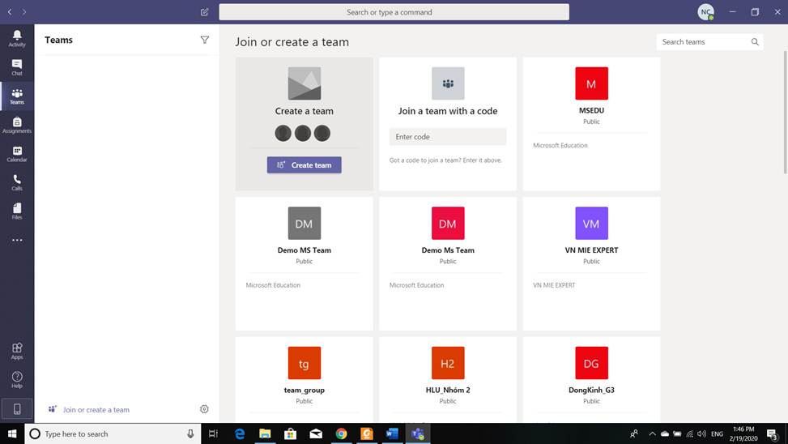Viewport: 788px width, 444px height.
Task: Show hidden system tray icons
Action: (x=652, y=433)
